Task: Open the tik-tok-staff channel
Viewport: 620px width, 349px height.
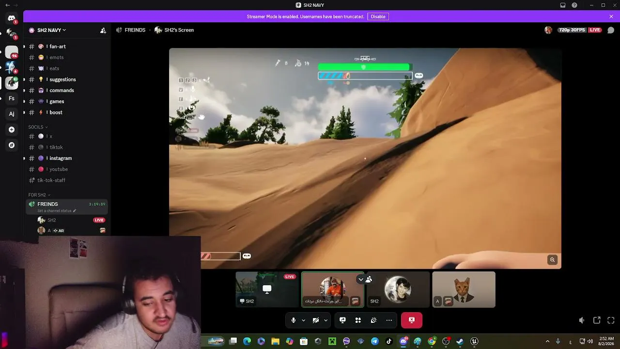Action: click(67, 180)
